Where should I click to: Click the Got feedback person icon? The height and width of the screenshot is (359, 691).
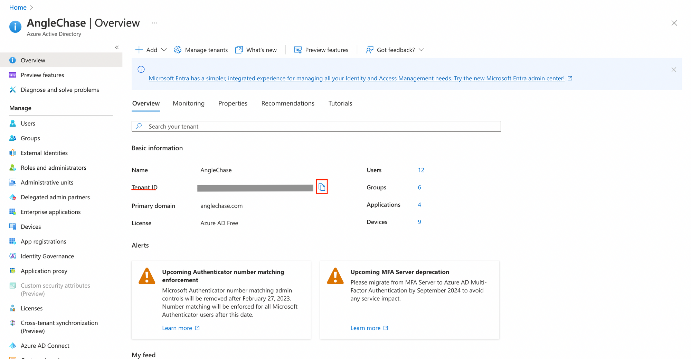coord(370,50)
